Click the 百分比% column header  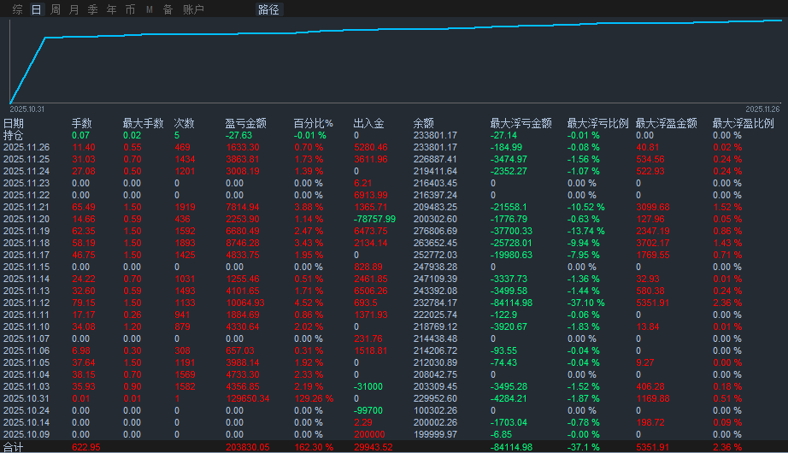coord(313,123)
